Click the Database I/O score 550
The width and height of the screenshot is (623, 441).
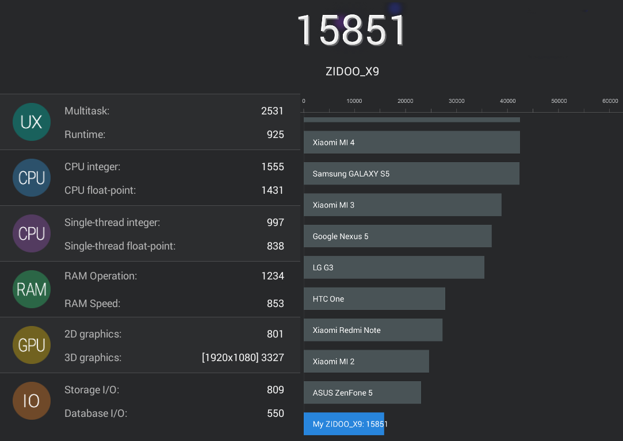pos(276,413)
